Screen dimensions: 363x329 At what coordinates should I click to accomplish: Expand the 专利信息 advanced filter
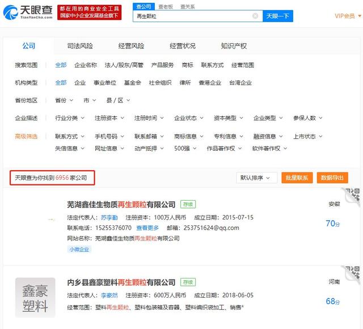pos(229,136)
